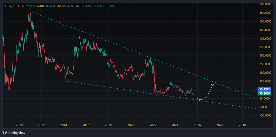The width and height of the screenshot is (276, 137).
Task: Click the +2.6800 (+3.50%) change value
Action: click(x=104, y=6)
